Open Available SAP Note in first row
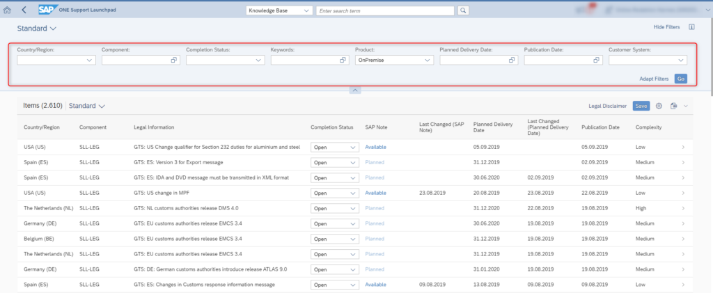 click(x=375, y=147)
